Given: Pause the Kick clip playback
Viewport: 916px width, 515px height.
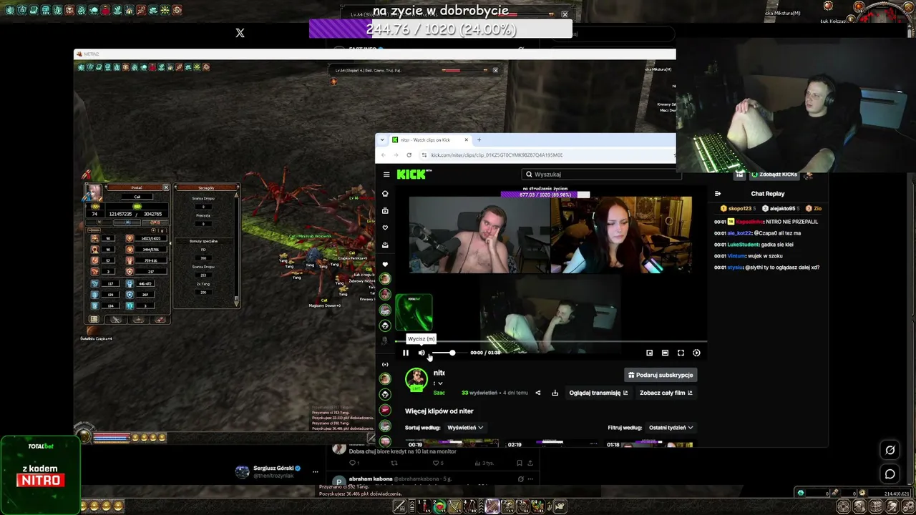Looking at the screenshot, I should 406,353.
